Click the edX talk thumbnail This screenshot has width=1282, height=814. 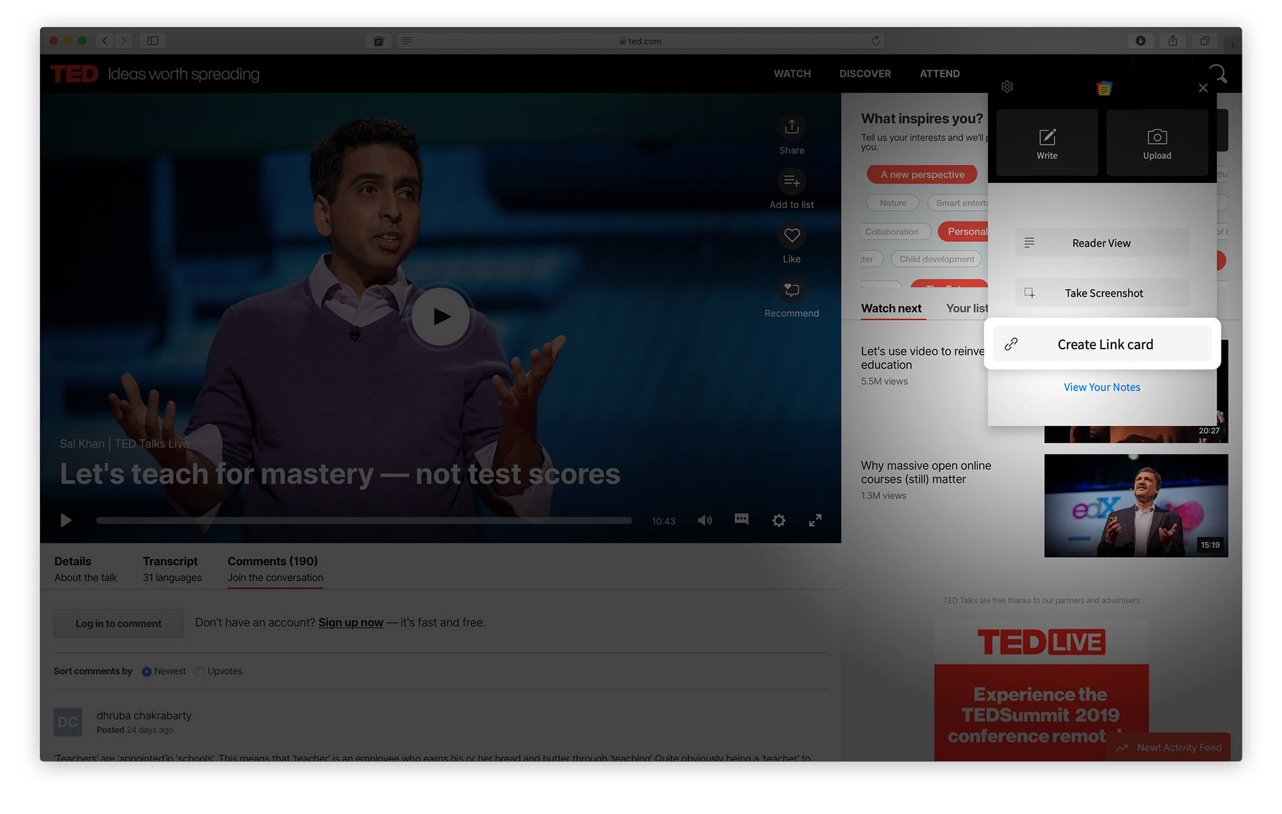[1136, 506]
